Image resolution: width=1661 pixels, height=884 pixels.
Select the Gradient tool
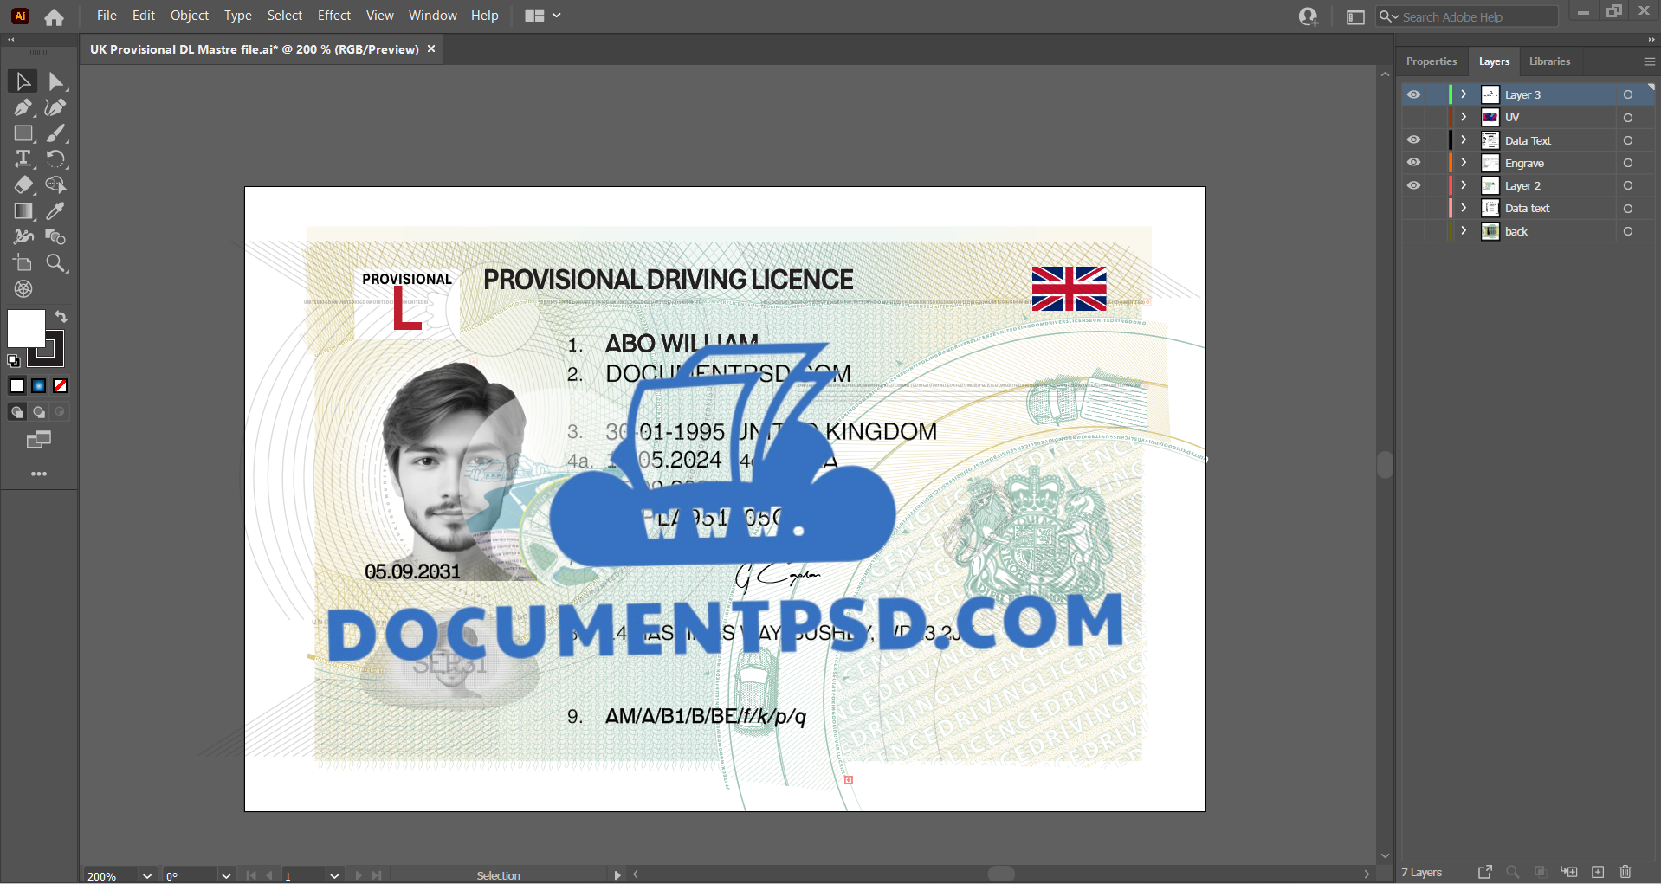click(23, 211)
